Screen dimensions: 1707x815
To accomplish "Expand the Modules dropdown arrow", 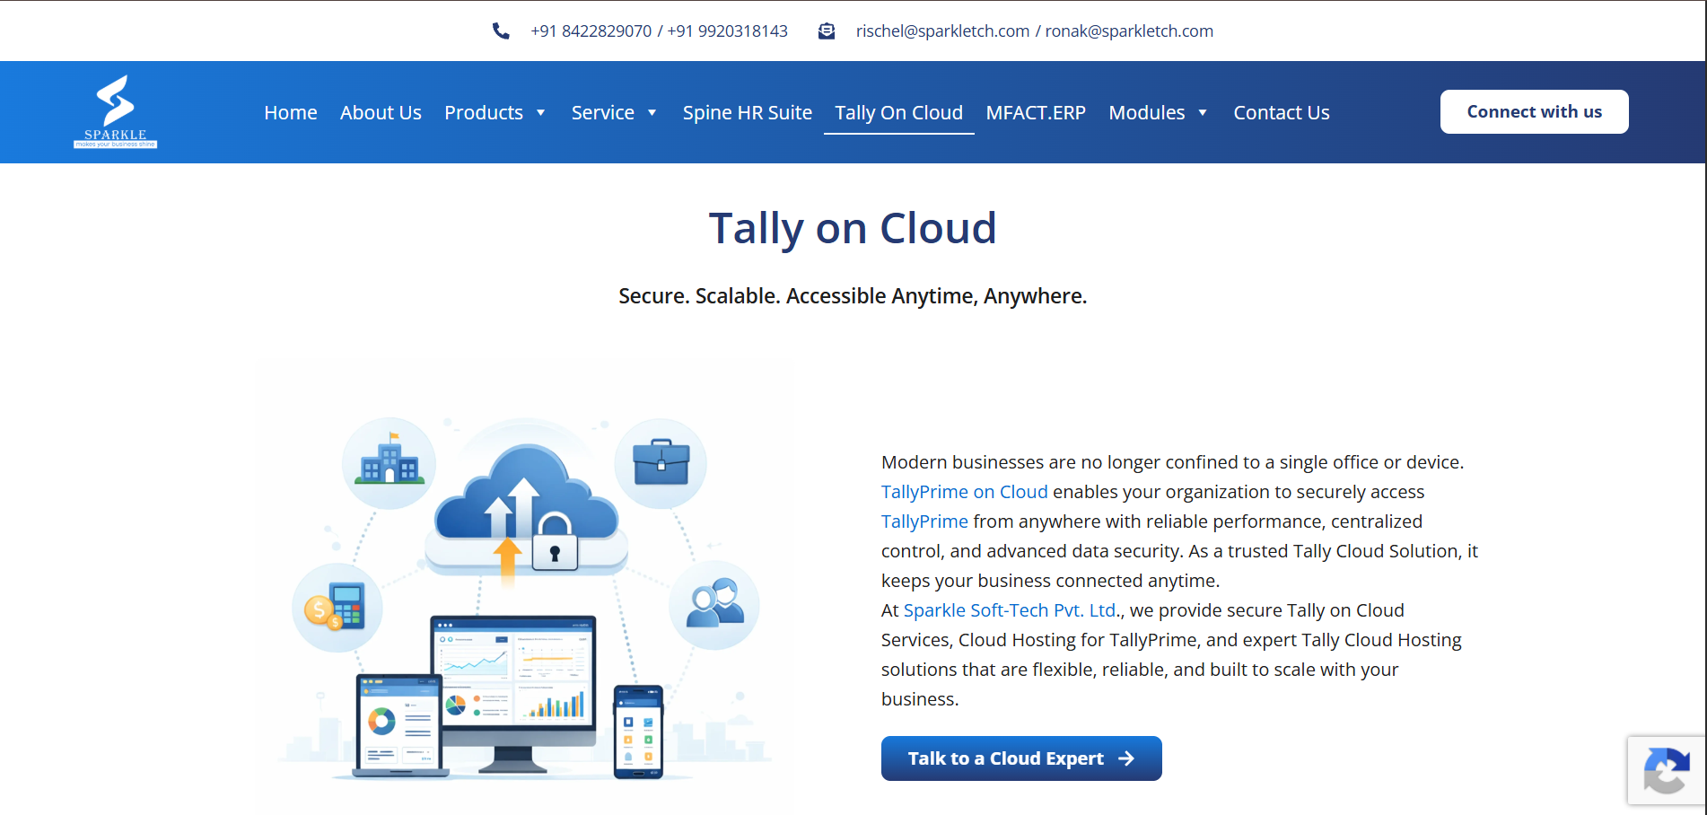I will click(x=1203, y=113).
